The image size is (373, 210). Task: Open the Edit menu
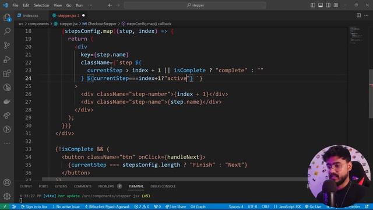click(26, 5)
